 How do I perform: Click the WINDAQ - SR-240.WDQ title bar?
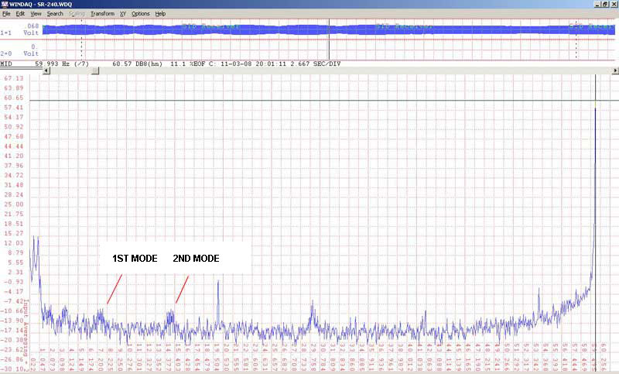309,4
